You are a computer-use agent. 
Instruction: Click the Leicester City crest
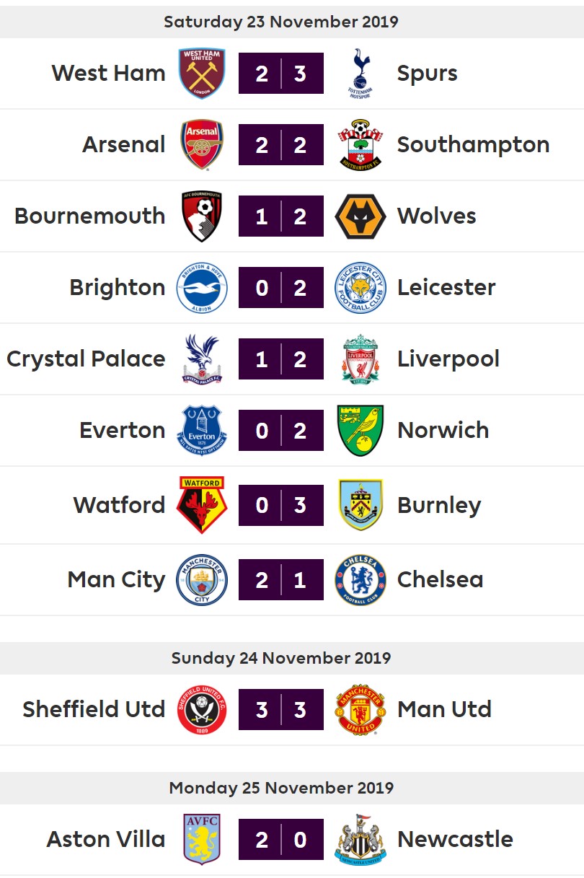point(360,287)
